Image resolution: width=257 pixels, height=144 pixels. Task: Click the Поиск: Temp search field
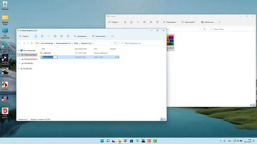pos(231,29)
